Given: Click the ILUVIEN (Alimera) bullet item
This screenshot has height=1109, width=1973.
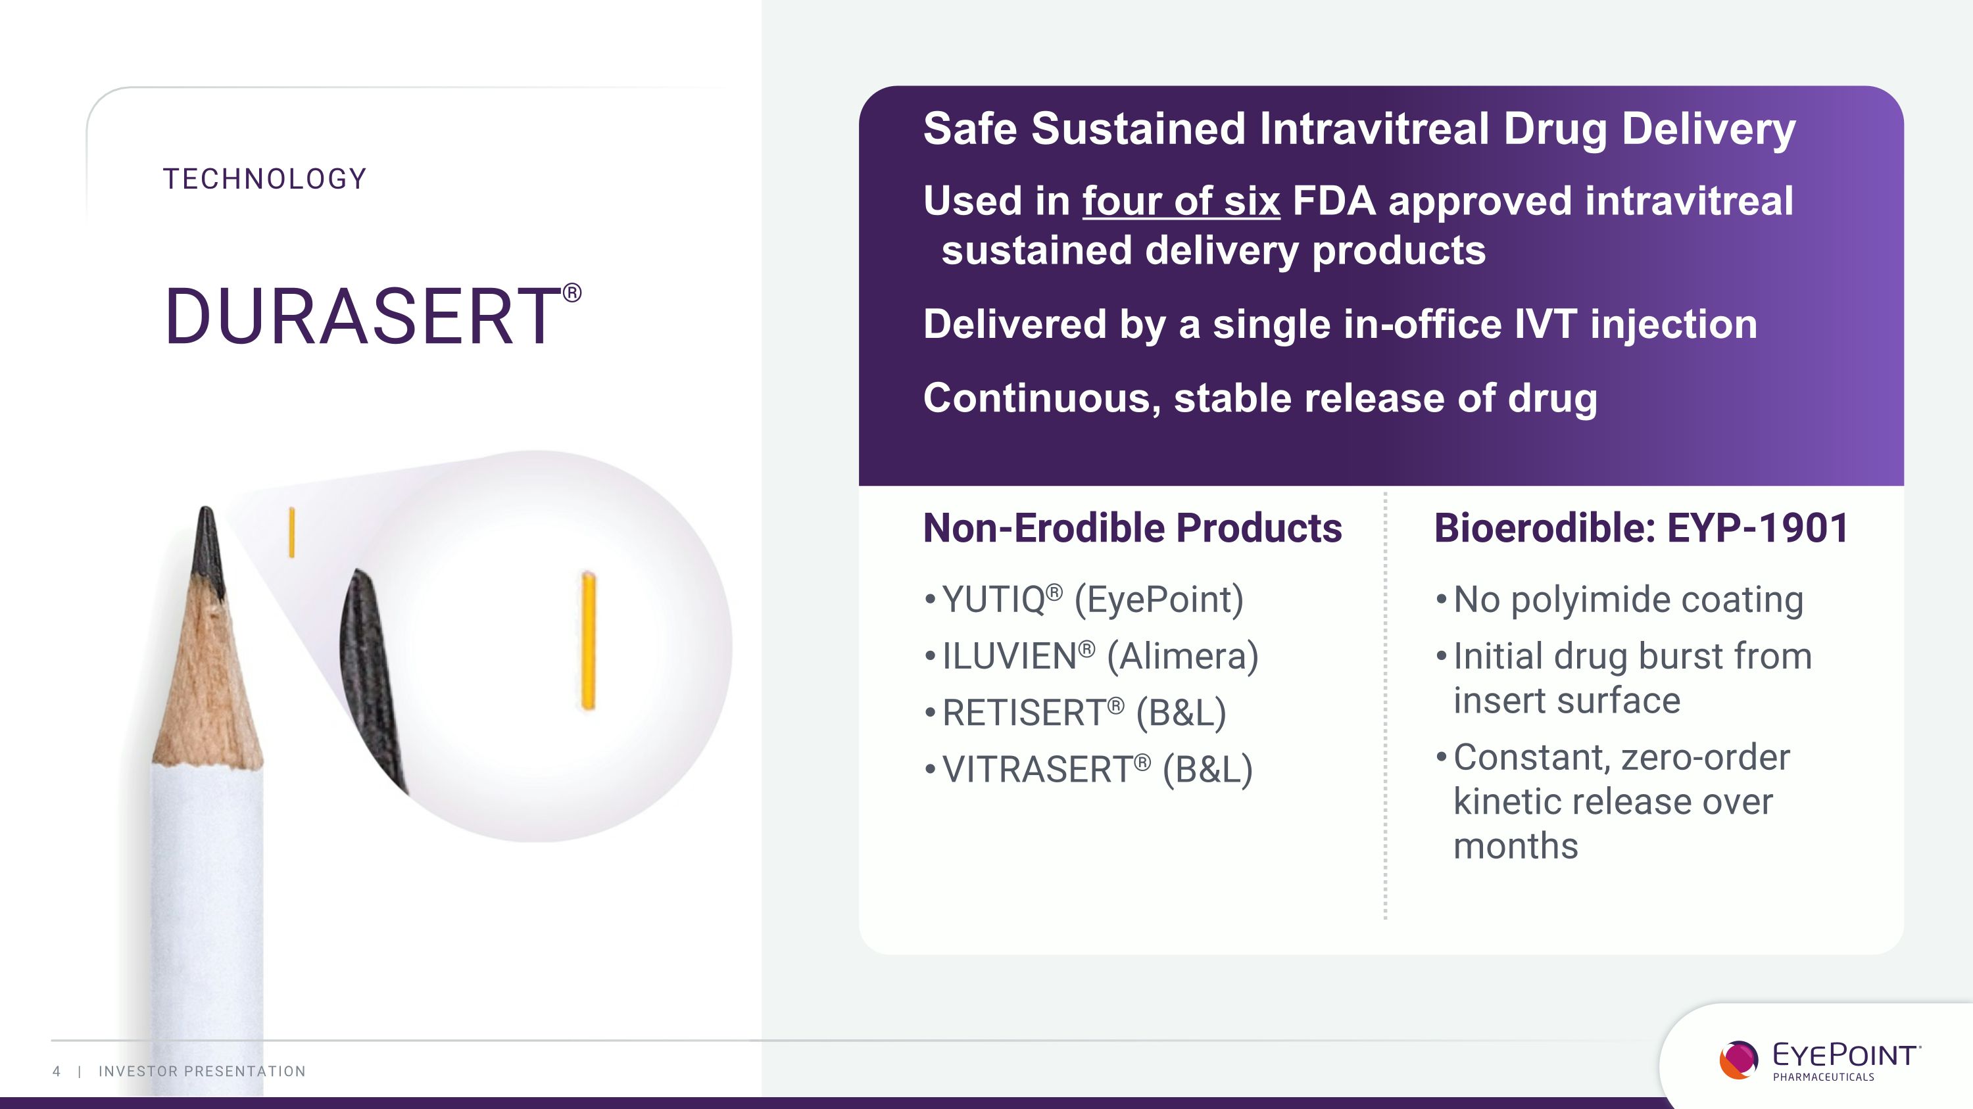Looking at the screenshot, I should click(x=1092, y=656).
